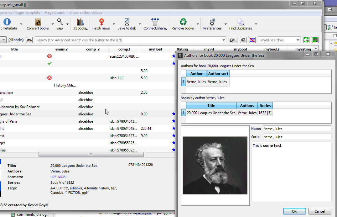Toggle search highlighting striped icon

click(252, 40)
